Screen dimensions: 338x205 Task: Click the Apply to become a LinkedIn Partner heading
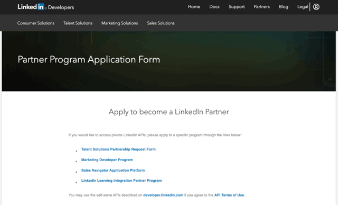coord(169,112)
